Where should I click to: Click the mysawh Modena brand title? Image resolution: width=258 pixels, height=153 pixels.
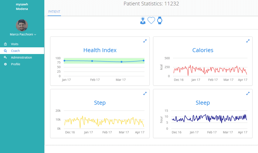click(22, 7)
